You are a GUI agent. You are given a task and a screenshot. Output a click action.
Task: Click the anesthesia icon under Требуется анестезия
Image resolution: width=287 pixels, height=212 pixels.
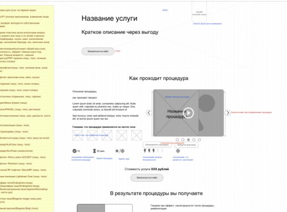tap(178, 151)
